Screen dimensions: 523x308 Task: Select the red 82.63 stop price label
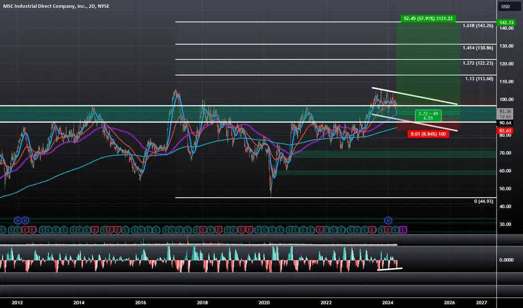(x=506, y=131)
